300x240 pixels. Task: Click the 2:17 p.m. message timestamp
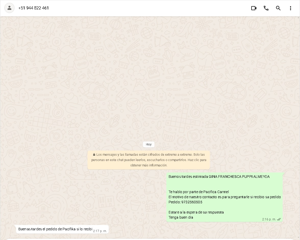100,231
